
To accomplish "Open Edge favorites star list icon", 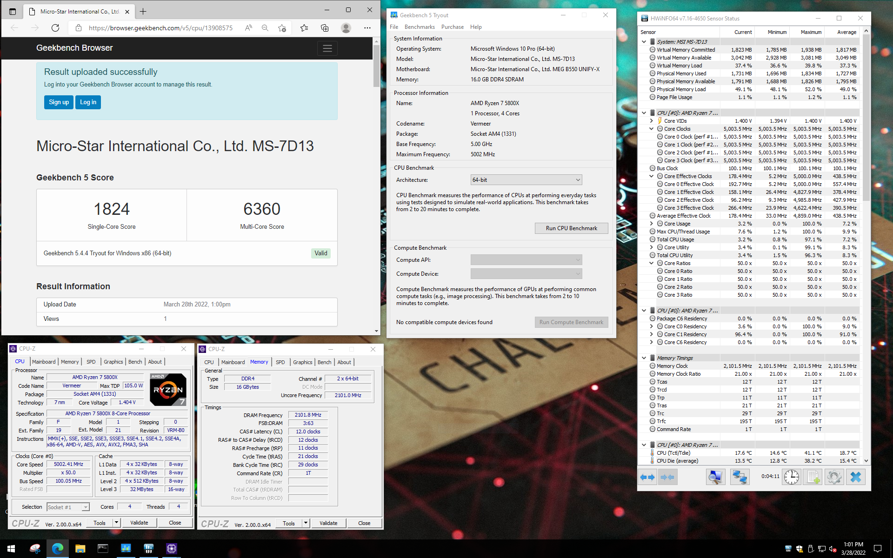I will coord(304,28).
